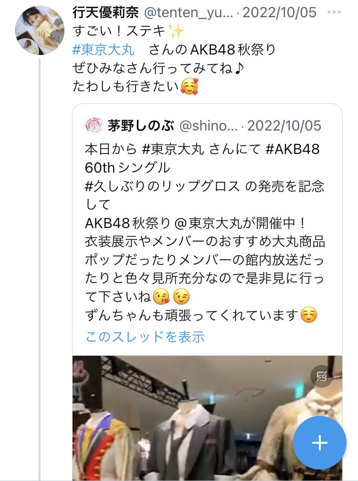Tap the blue compose tweet plus button
This screenshot has width=358, height=481.
pos(320,443)
